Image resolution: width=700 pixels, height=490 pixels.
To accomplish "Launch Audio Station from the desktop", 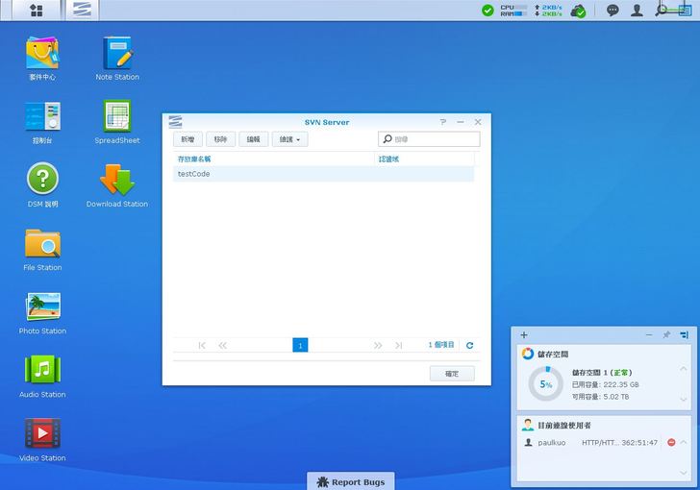I will coord(42,371).
